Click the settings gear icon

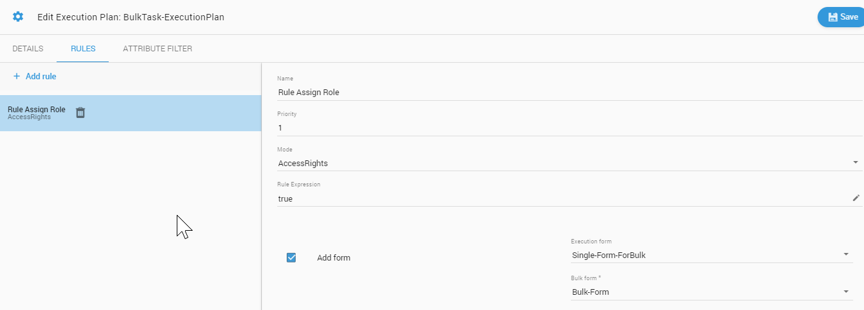click(x=18, y=17)
